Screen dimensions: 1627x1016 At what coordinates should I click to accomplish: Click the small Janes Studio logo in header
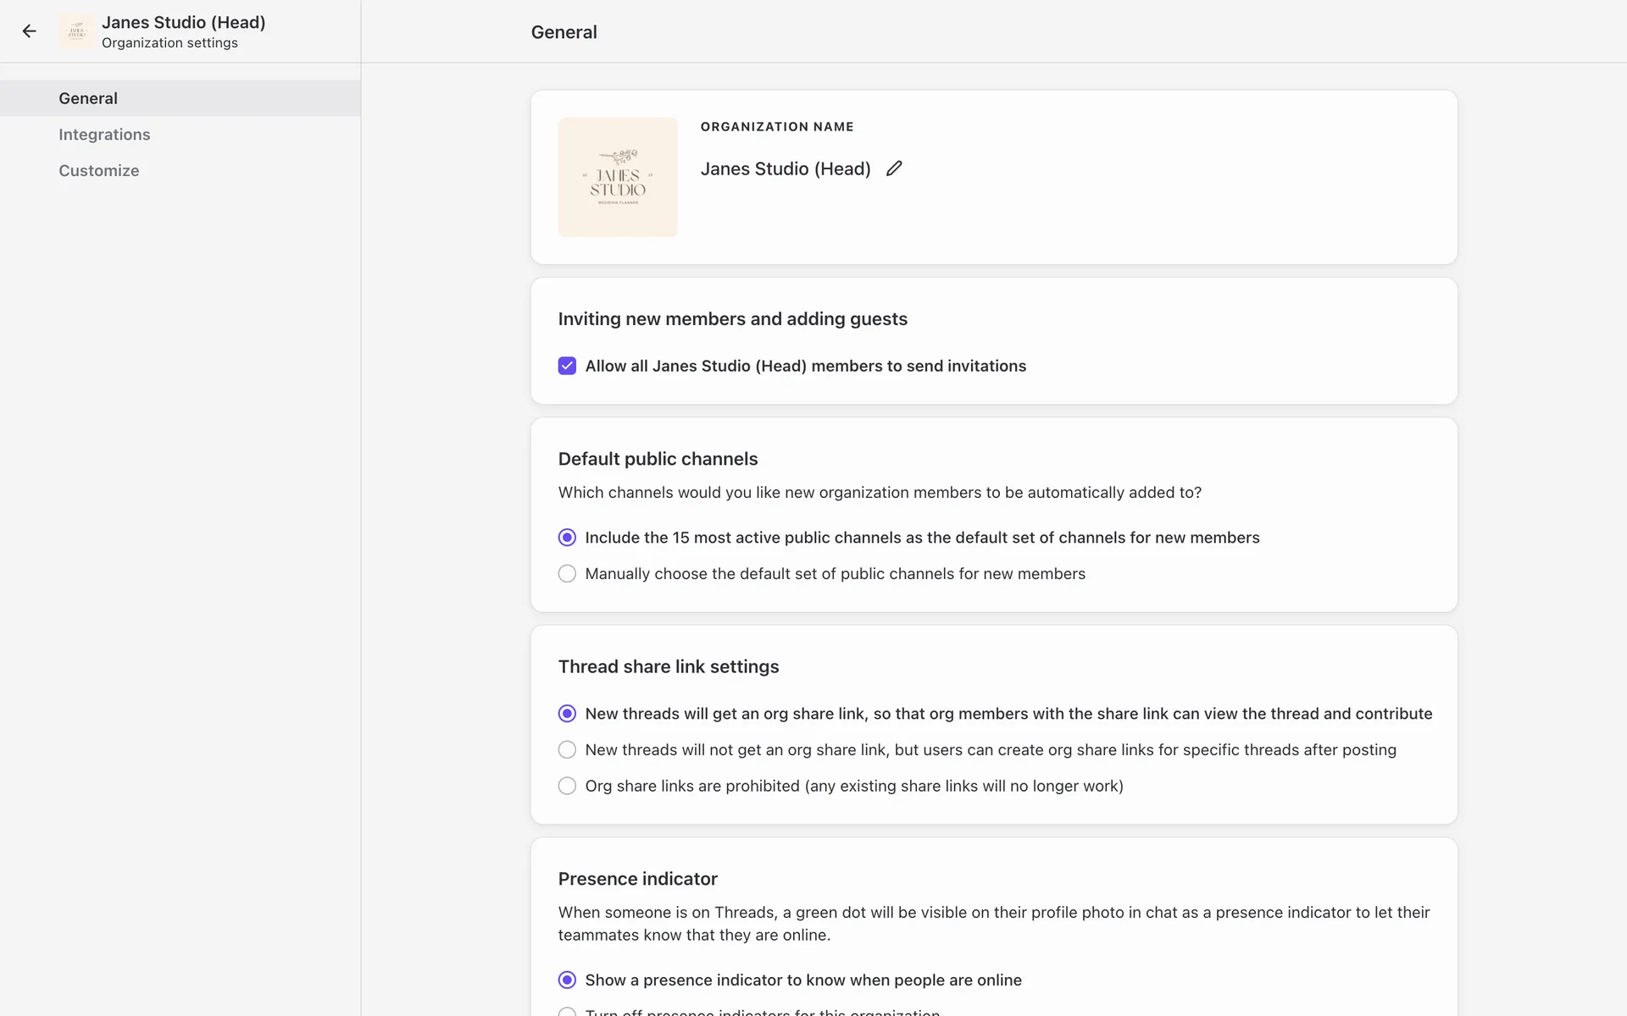pyautogui.click(x=77, y=31)
